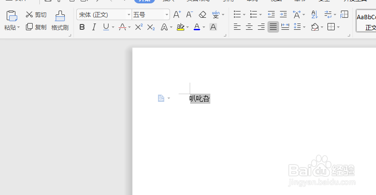Open the text effects dropdown arrow
376x195 pixels.
171,27
